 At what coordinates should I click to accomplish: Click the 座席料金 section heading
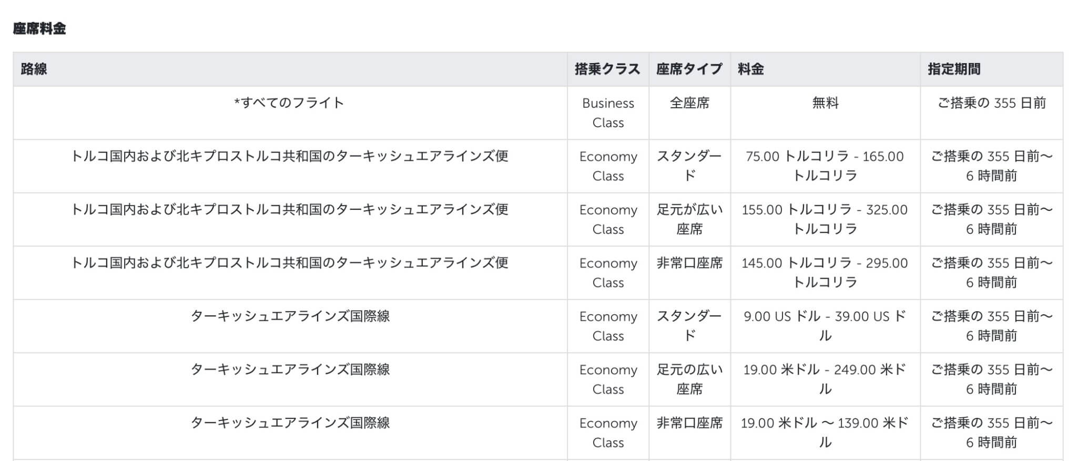tap(39, 28)
